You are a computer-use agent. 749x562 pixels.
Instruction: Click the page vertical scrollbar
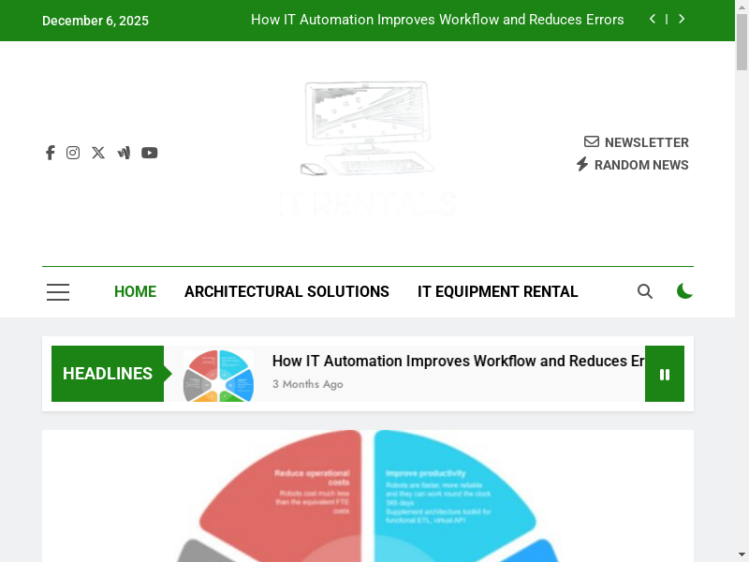pyautogui.click(x=742, y=281)
